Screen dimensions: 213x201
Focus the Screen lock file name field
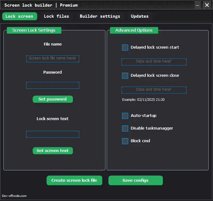coord(53,59)
